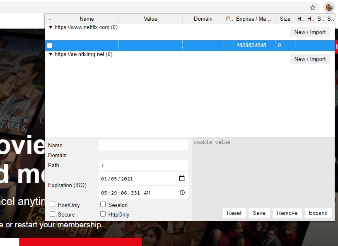Sort cookies by the Size column

285,19
